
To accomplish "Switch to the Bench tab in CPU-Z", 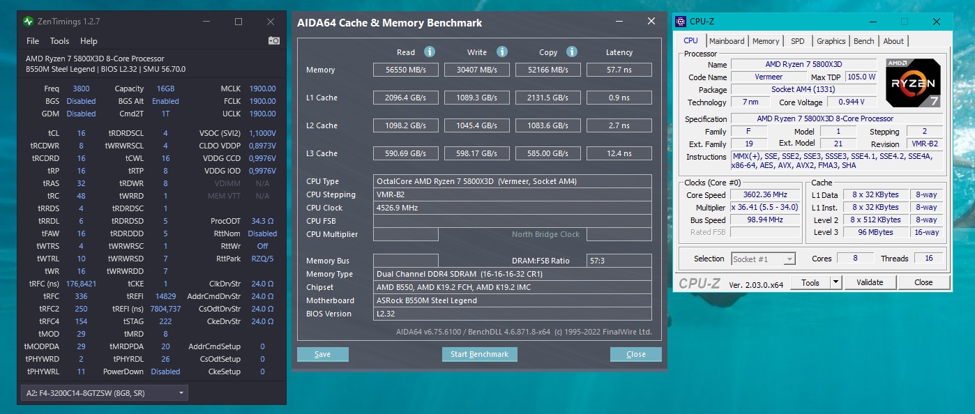I will (864, 41).
